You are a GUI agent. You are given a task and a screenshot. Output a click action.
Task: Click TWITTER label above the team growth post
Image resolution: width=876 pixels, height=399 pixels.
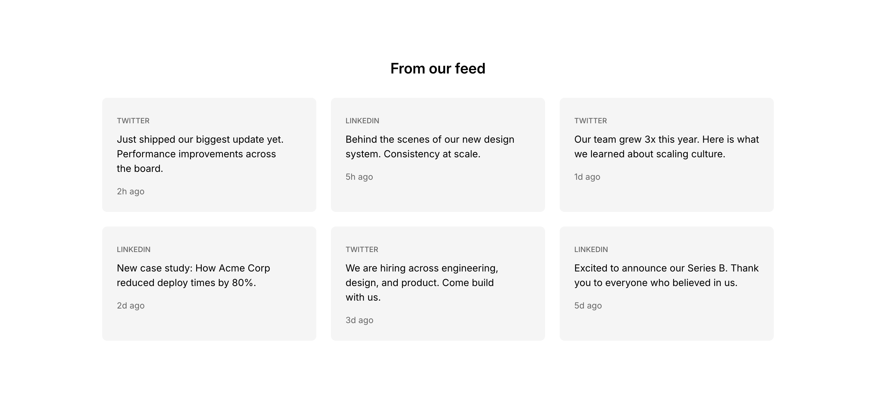[x=590, y=121]
